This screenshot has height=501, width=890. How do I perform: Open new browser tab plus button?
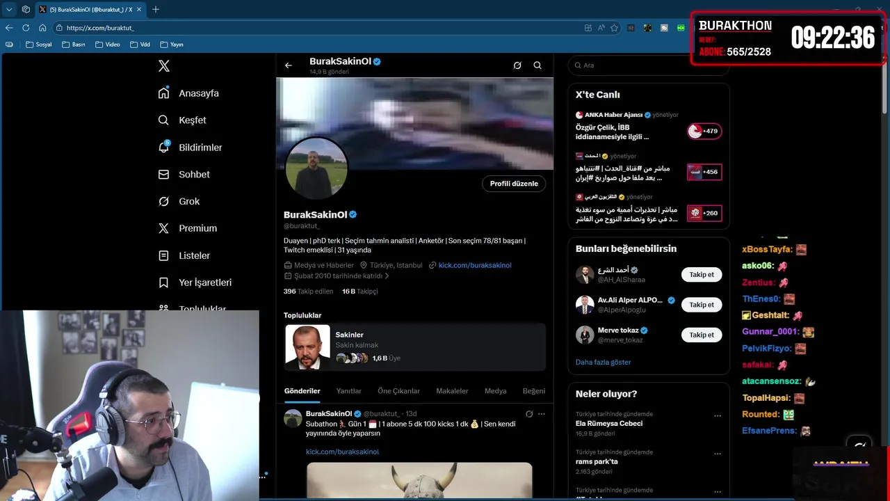[x=156, y=10]
